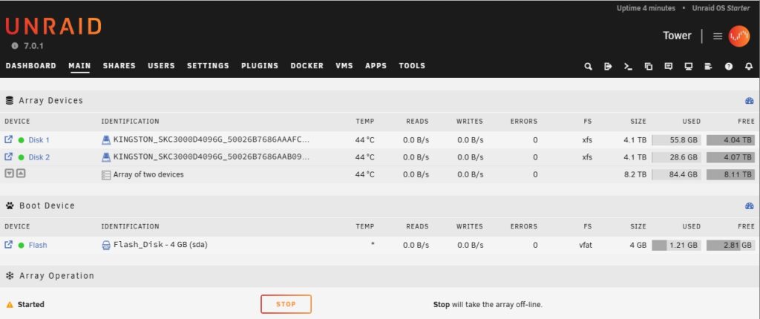The width and height of the screenshot is (760, 319).
Task: Click the Tower server name
Action: (x=677, y=36)
